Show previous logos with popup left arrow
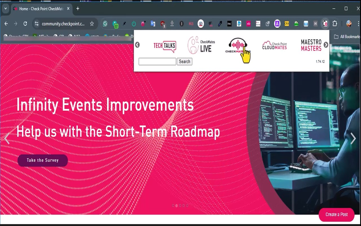Viewport: 361px width, 226px height. pos(137,45)
